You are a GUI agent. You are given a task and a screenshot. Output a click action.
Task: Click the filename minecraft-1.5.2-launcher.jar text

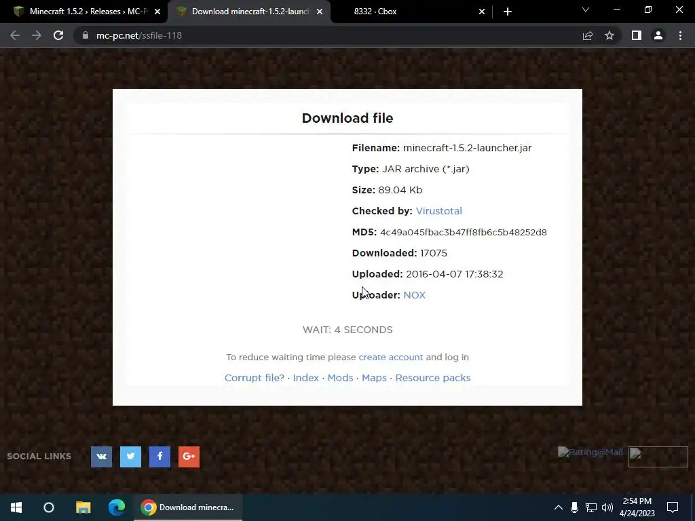tap(467, 148)
